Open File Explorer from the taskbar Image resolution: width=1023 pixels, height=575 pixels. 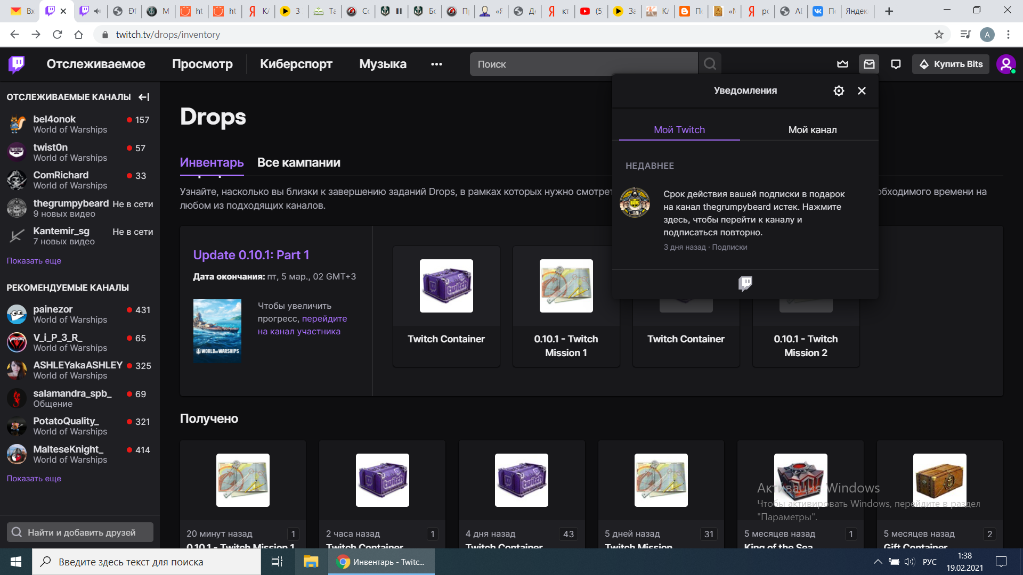pyautogui.click(x=311, y=562)
